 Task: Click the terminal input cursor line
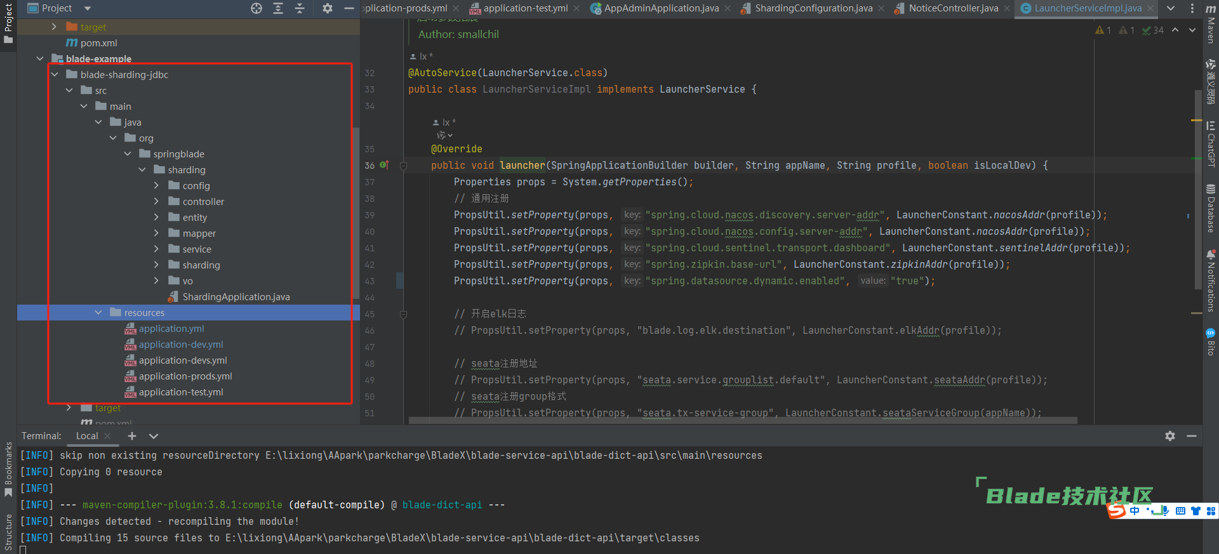coord(23,550)
